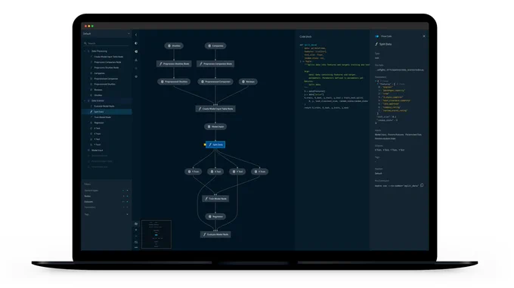514x288 pixels.
Task: Click Preprocessed Shuttles dataset in the graph
Action: tap(174, 82)
